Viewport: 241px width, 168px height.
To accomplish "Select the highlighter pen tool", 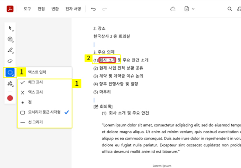I will [10, 50].
